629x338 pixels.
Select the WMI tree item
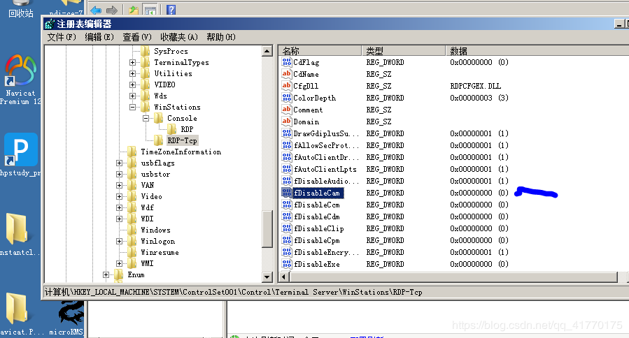147,263
